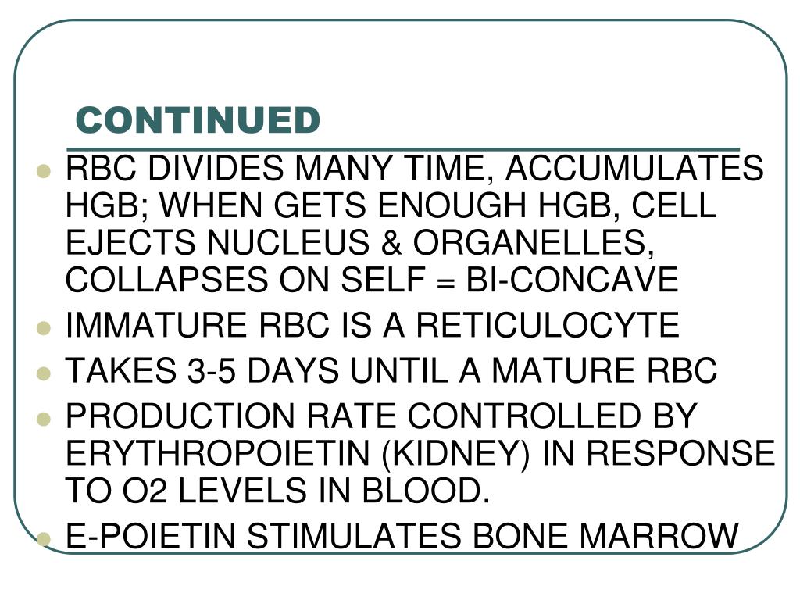Click the bullet dot beside E-POIETIN STIMULATES

click(44, 538)
